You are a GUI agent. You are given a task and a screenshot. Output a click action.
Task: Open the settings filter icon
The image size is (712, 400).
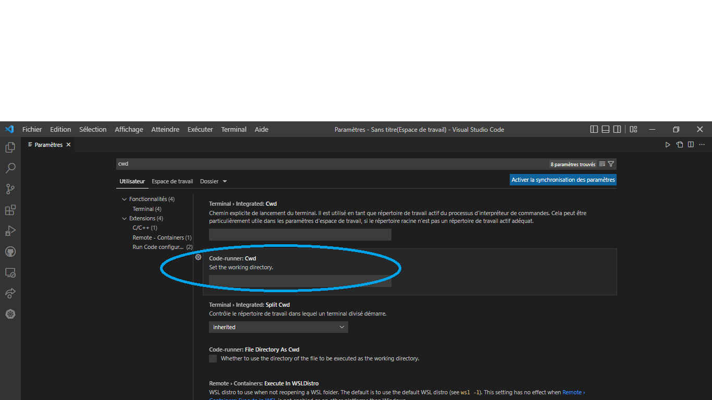point(611,164)
